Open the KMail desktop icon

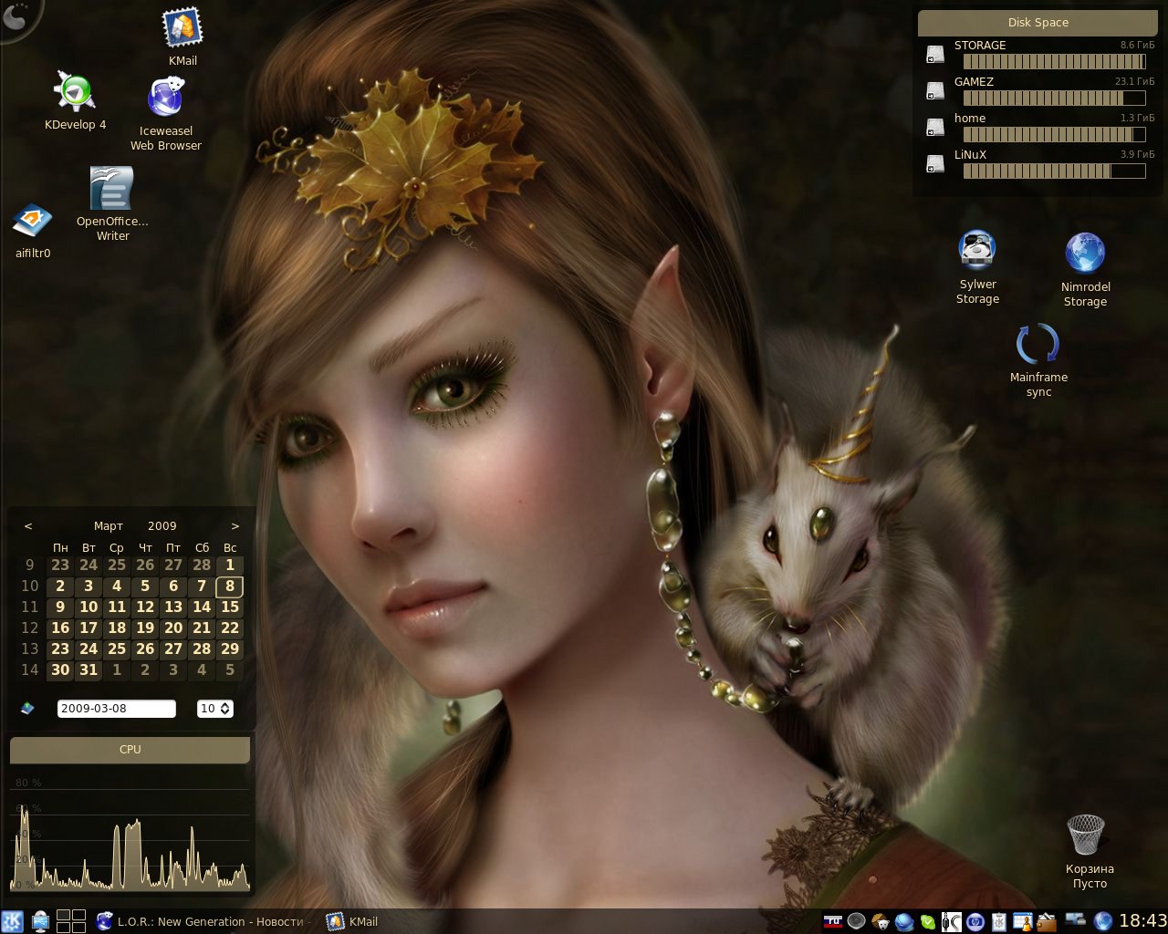pyautogui.click(x=182, y=36)
